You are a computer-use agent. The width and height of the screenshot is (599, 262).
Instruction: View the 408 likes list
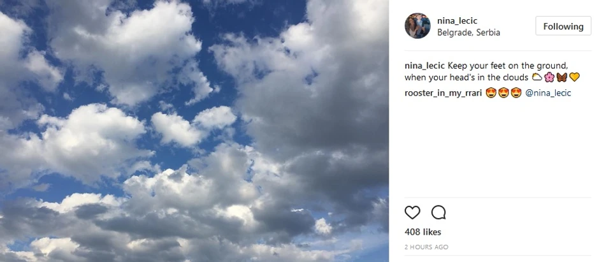[x=423, y=232]
